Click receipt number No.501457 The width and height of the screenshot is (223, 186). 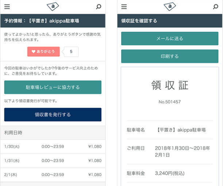(170, 102)
